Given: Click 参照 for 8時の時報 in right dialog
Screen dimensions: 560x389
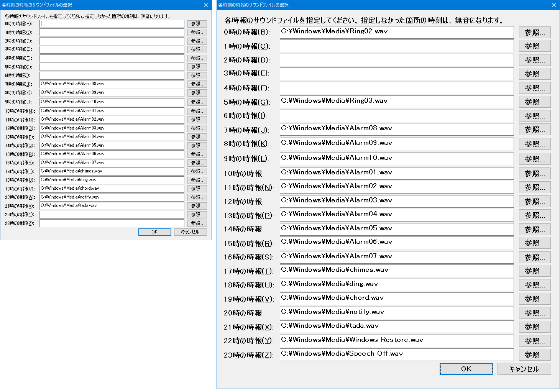Looking at the screenshot, I should point(535,144).
